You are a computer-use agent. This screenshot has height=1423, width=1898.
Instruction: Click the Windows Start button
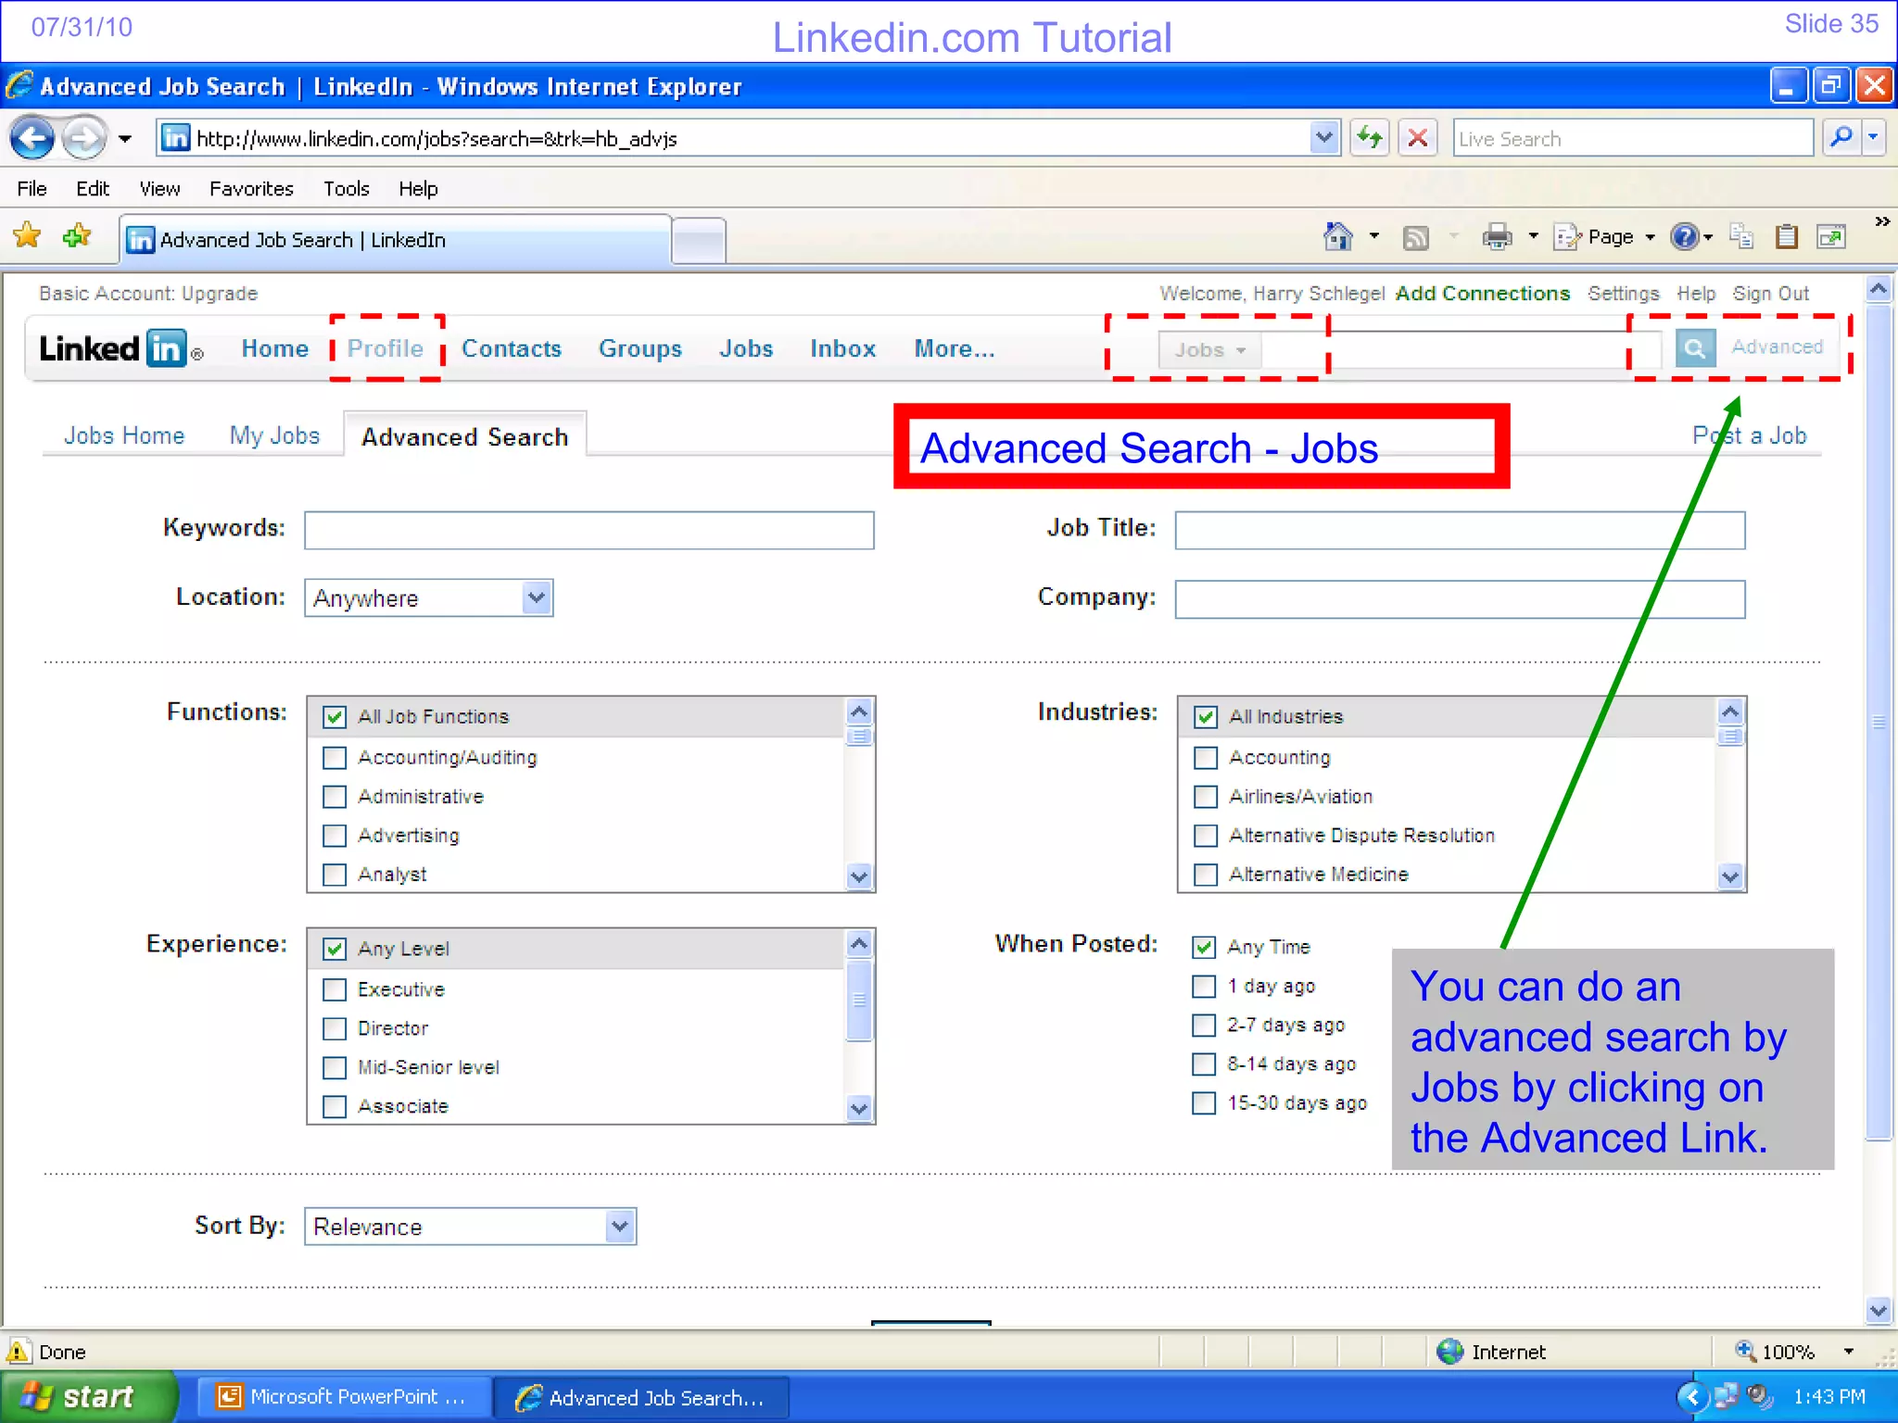[x=89, y=1396]
